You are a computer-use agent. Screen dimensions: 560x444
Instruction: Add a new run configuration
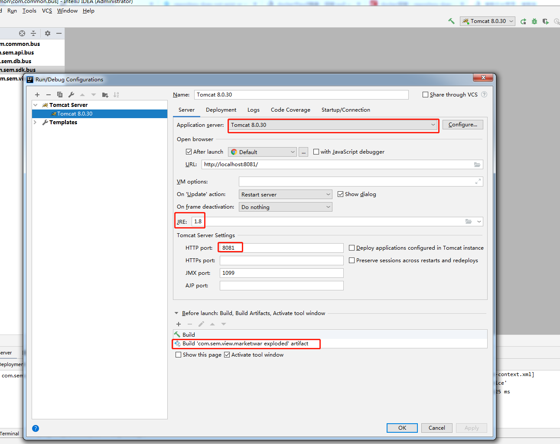(37, 95)
